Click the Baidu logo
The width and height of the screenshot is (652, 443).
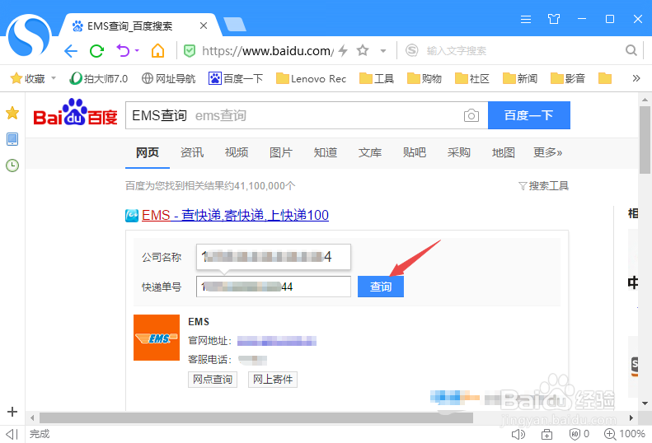click(x=75, y=112)
